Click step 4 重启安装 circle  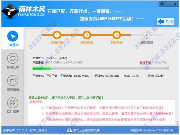pos(147,35)
